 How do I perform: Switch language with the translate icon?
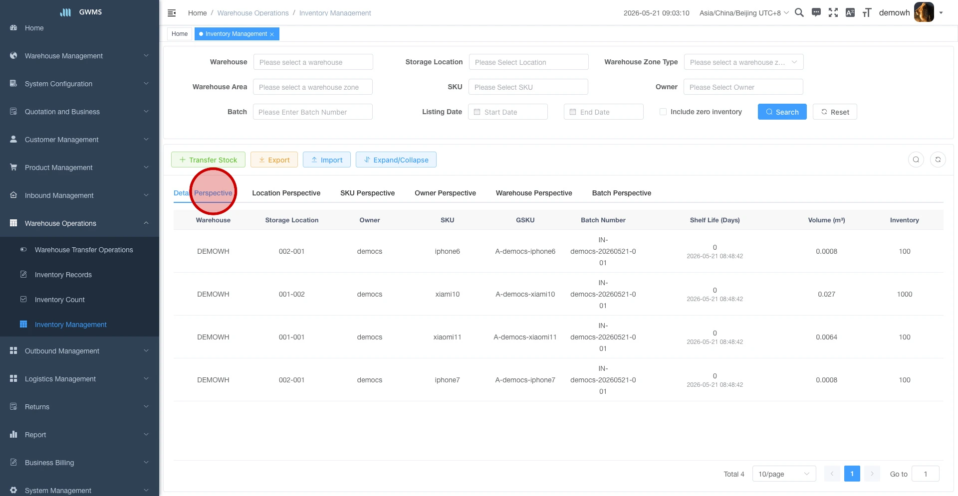[850, 12]
